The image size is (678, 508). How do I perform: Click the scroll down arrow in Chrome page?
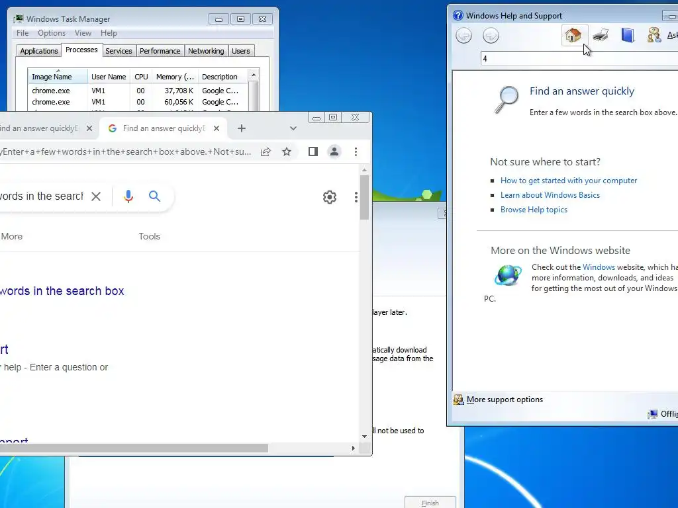tap(365, 437)
